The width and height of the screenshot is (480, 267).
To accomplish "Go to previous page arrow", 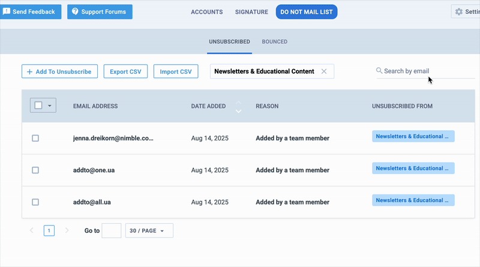I will (x=32, y=230).
